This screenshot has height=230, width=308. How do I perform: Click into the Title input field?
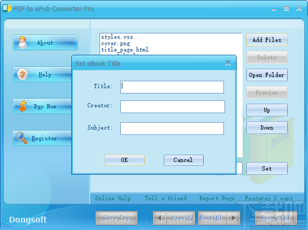(172, 87)
